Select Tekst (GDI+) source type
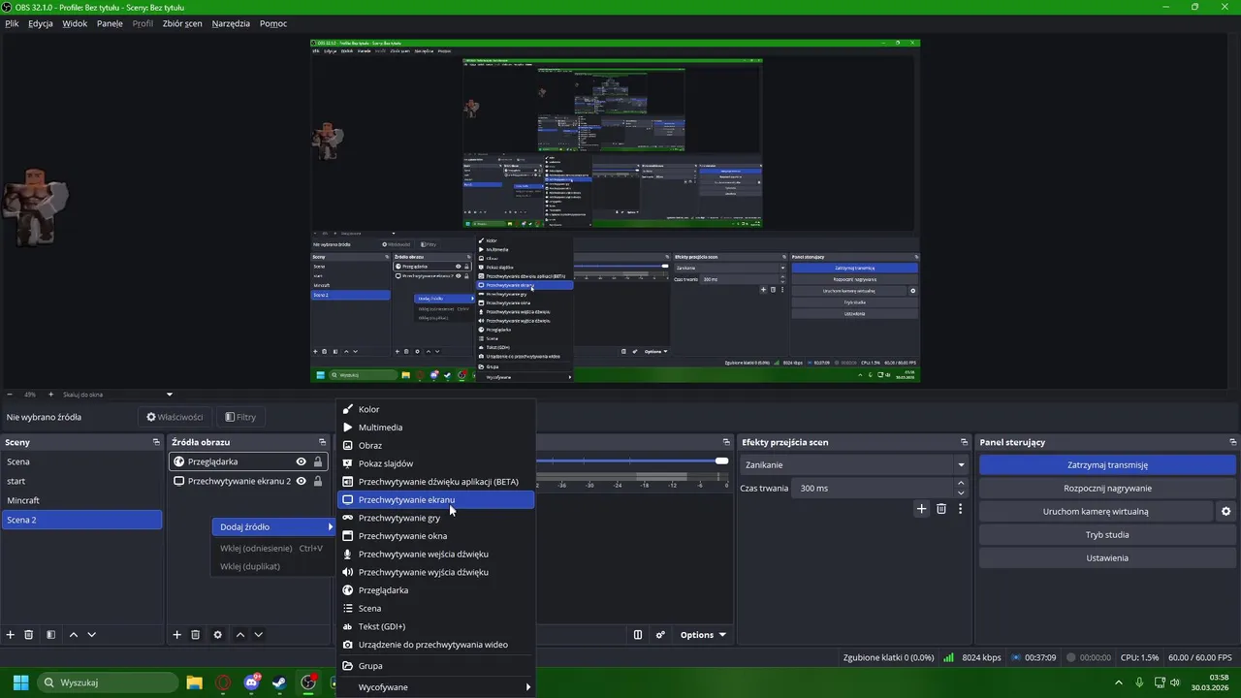This screenshot has height=698, width=1241. [435, 626]
